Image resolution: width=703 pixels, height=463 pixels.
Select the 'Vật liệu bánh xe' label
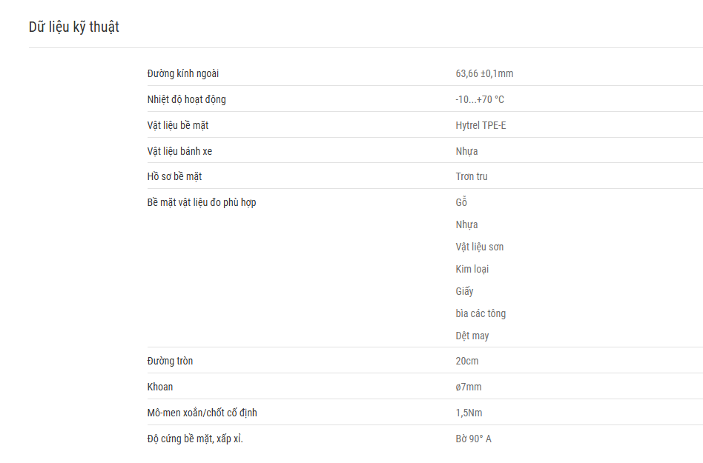pos(179,151)
